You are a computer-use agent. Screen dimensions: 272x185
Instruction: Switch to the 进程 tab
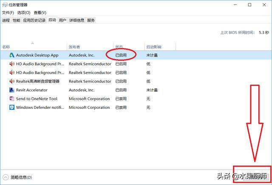[6, 20]
